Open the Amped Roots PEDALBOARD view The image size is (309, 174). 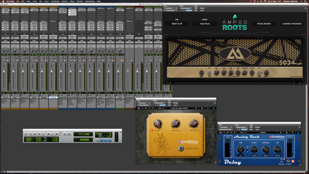(x=264, y=24)
